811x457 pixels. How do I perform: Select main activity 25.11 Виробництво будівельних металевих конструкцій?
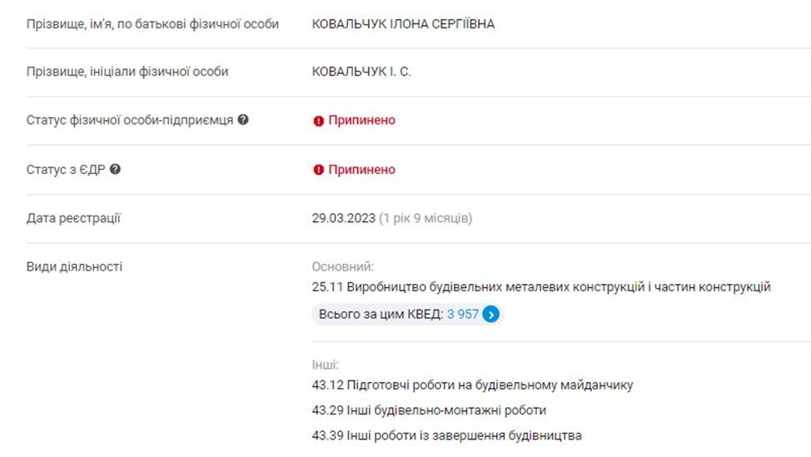point(541,287)
